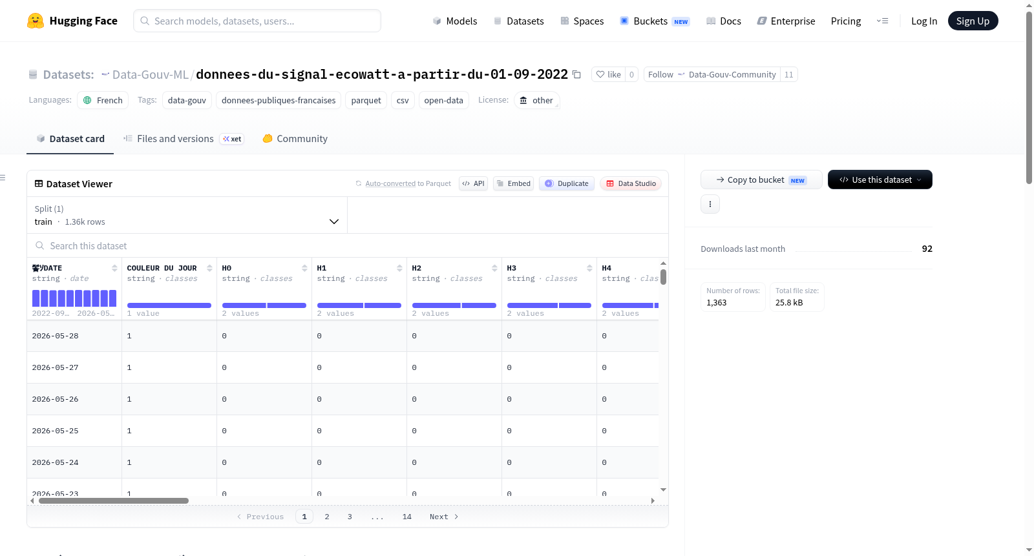
Task: Click Log In
Action: pyautogui.click(x=924, y=21)
